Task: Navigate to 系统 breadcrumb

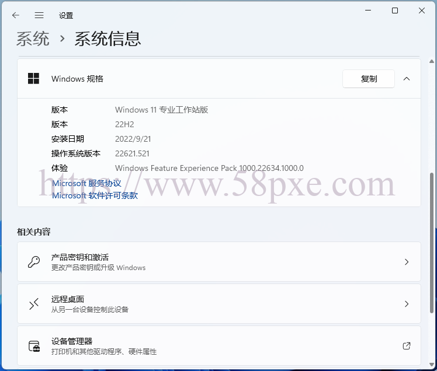Action: pos(33,38)
